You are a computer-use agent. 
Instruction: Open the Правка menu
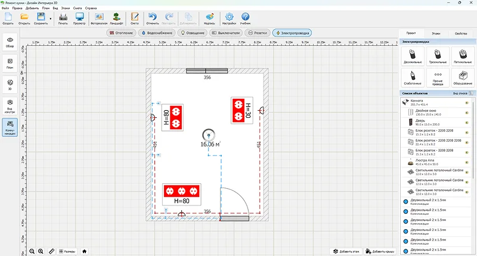click(17, 8)
